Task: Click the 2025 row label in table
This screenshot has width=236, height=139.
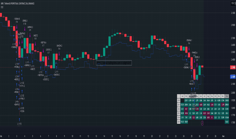Action: coord(179,122)
